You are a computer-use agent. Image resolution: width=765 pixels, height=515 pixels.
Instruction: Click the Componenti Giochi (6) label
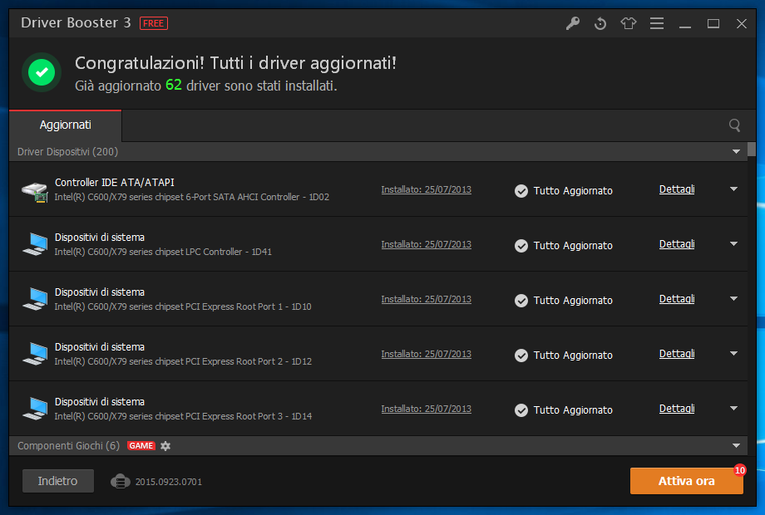pyautogui.click(x=69, y=446)
